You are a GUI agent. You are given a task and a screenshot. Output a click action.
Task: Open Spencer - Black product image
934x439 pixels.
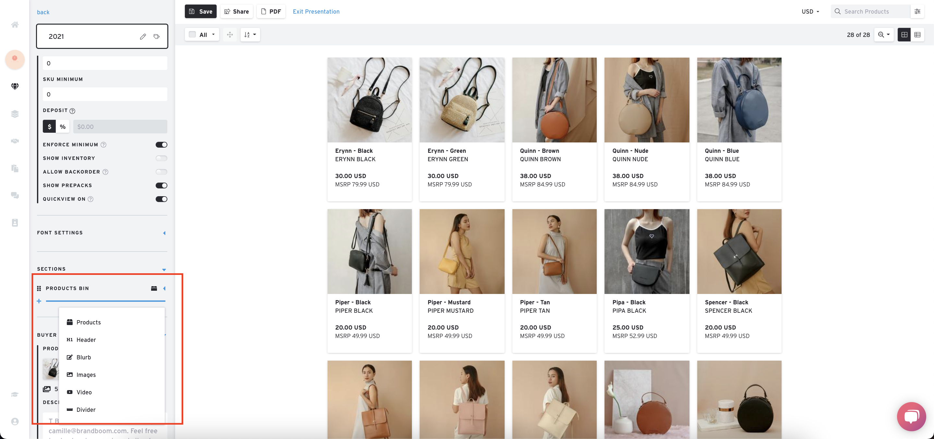coord(739,252)
